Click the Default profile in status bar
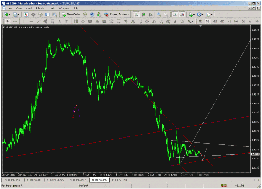 pyautogui.click(x=83, y=186)
